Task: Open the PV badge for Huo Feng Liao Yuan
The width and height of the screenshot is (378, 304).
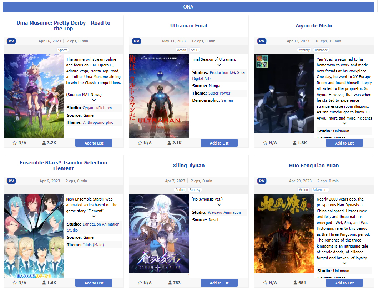Action: (262, 181)
